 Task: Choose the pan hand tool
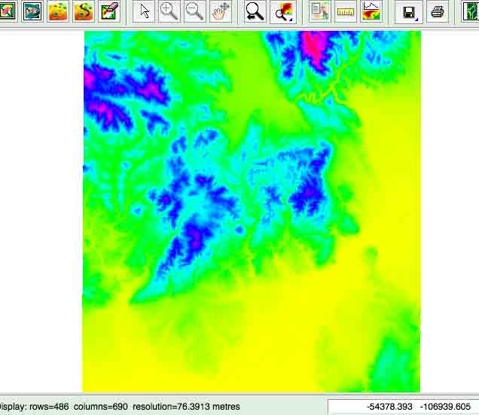[x=221, y=11]
